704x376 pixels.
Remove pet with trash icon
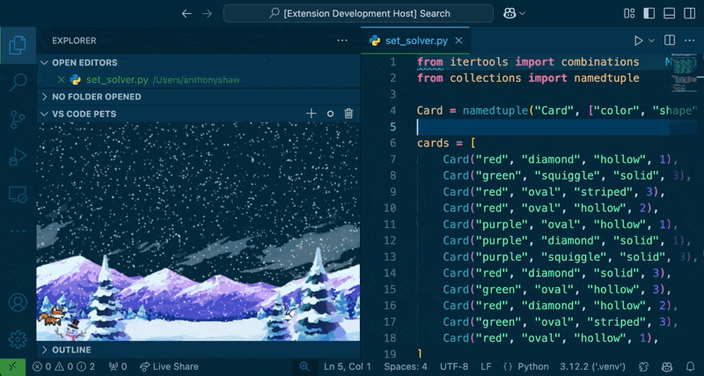click(x=348, y=114)
